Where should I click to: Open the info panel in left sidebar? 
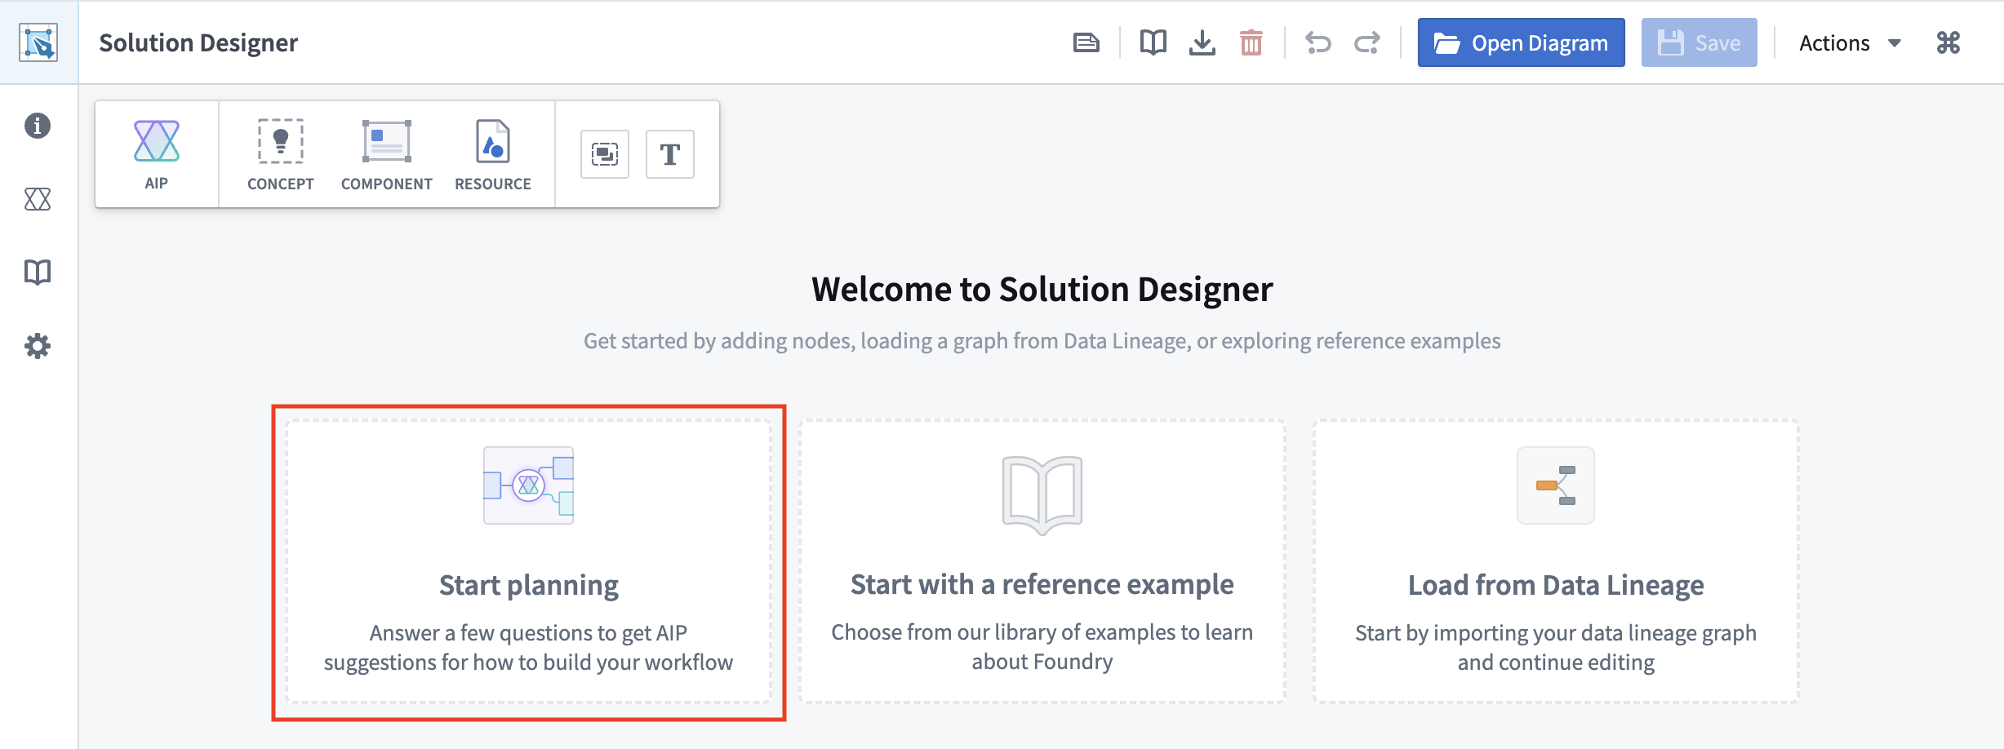[x=38, y=126]
